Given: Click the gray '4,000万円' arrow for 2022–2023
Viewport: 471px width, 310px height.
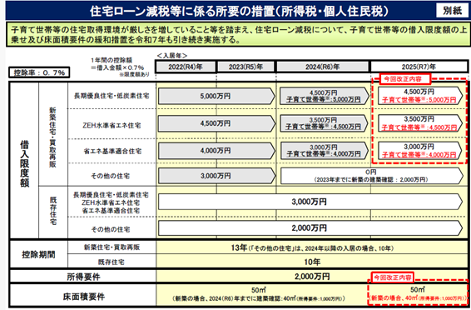Looking at the screenshot, I should point(216,150).
